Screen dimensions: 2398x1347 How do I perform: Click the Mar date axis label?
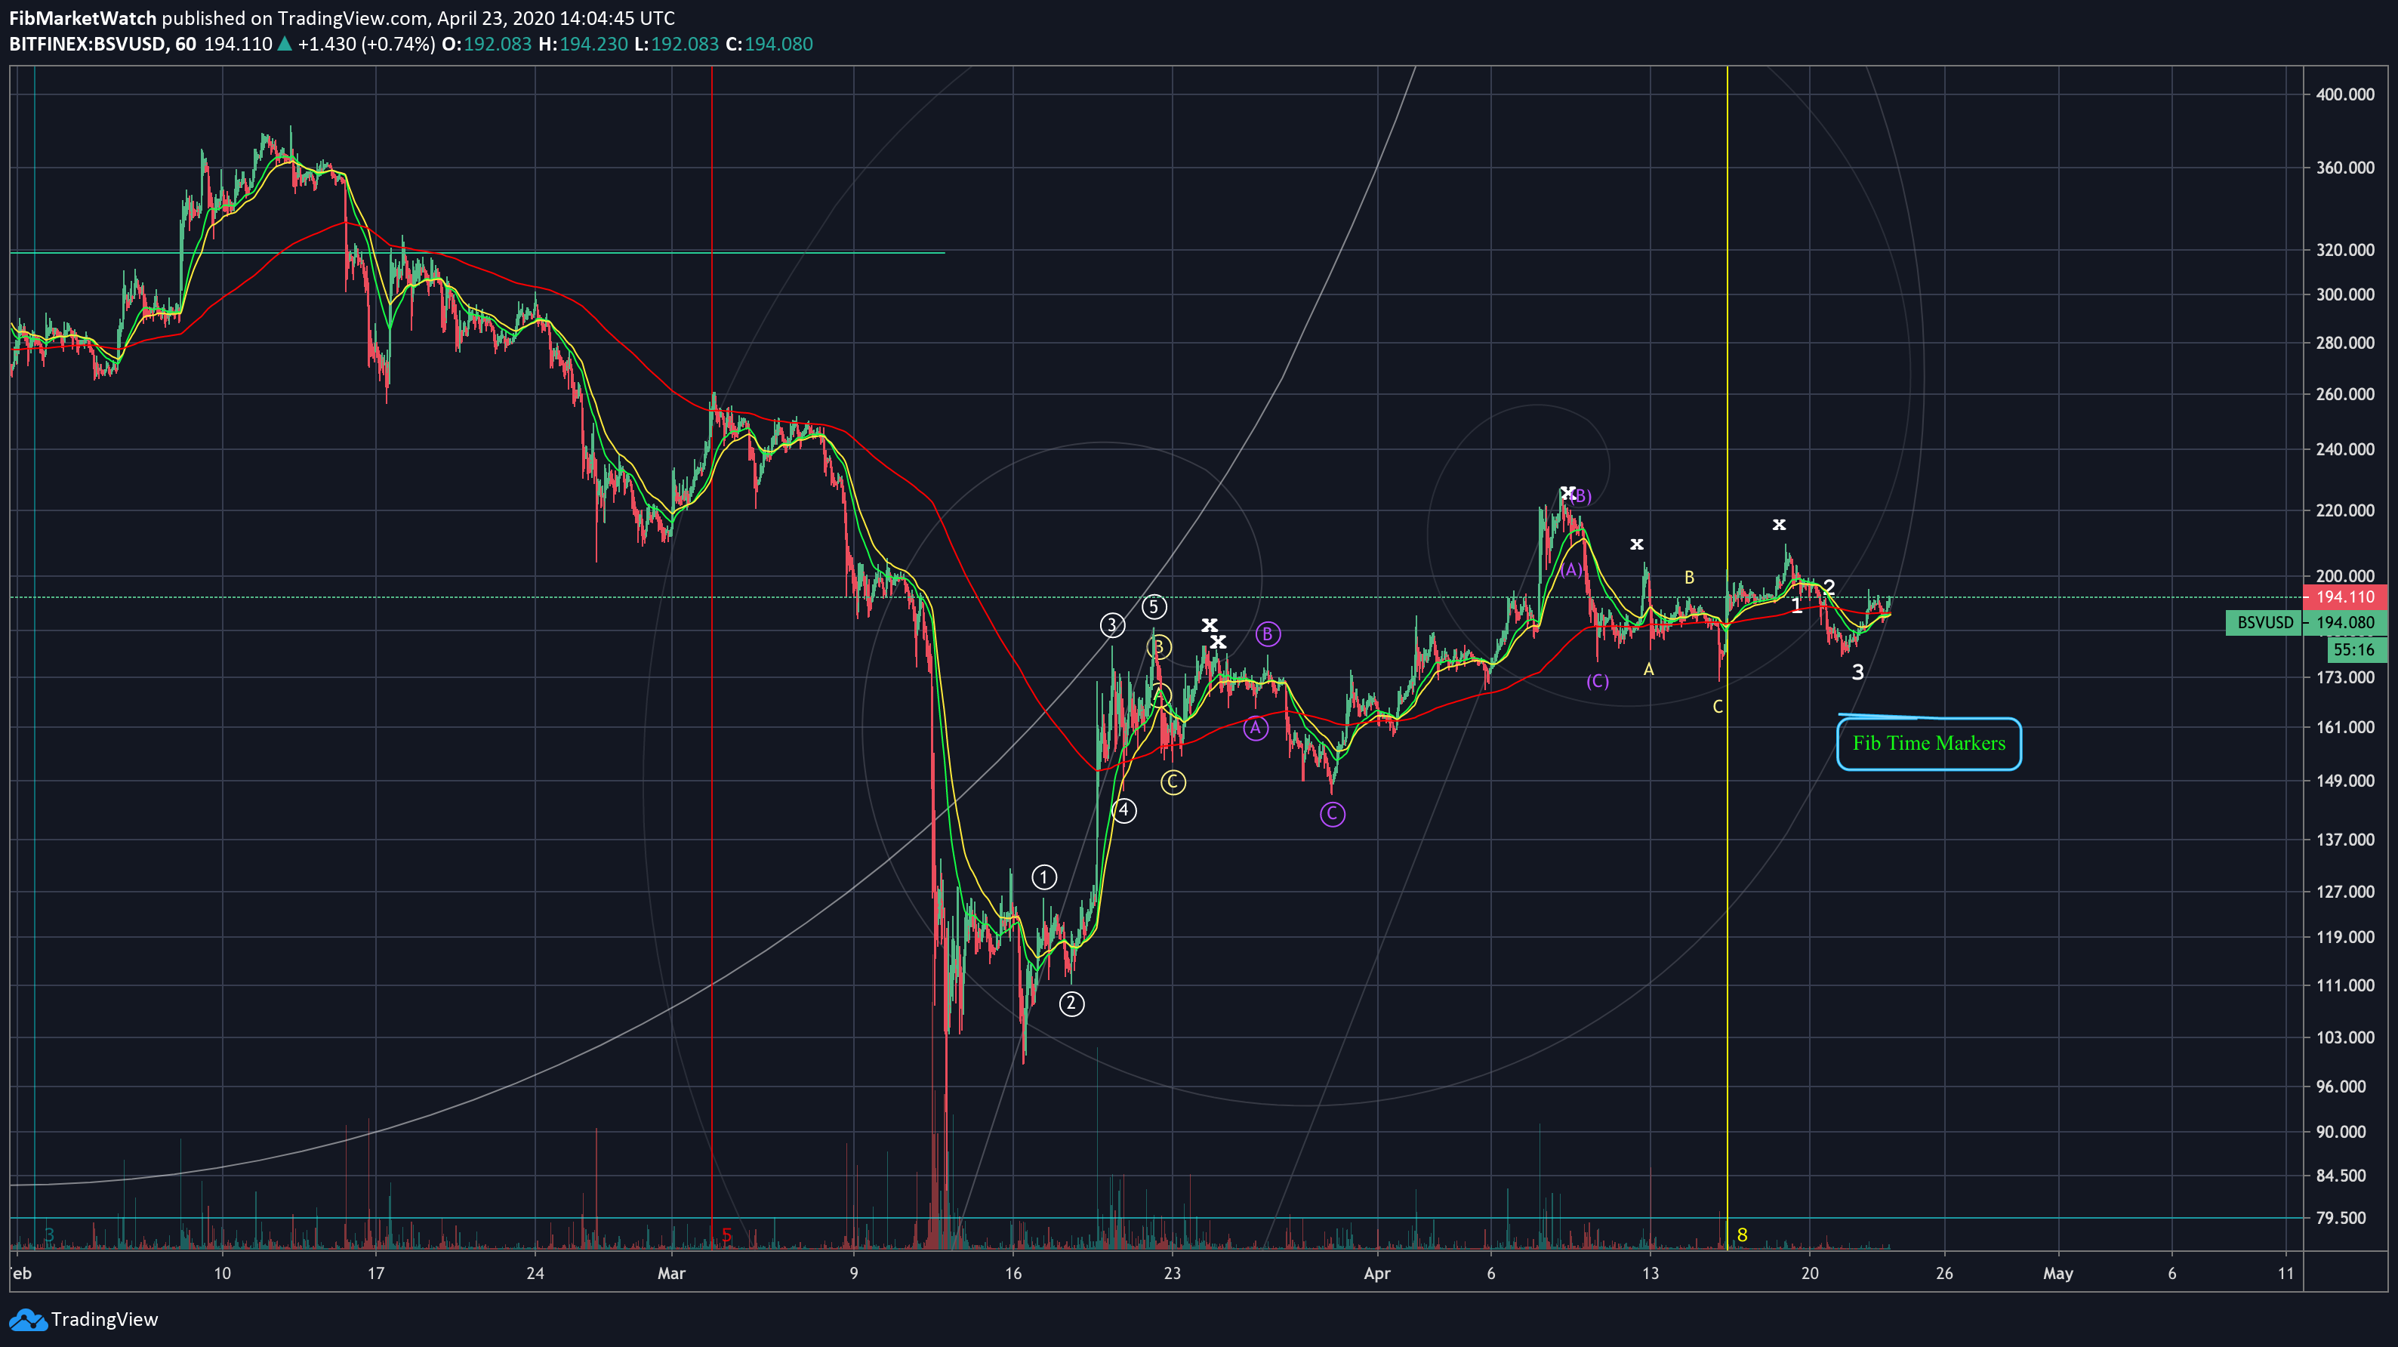[x=671, y=1274]
